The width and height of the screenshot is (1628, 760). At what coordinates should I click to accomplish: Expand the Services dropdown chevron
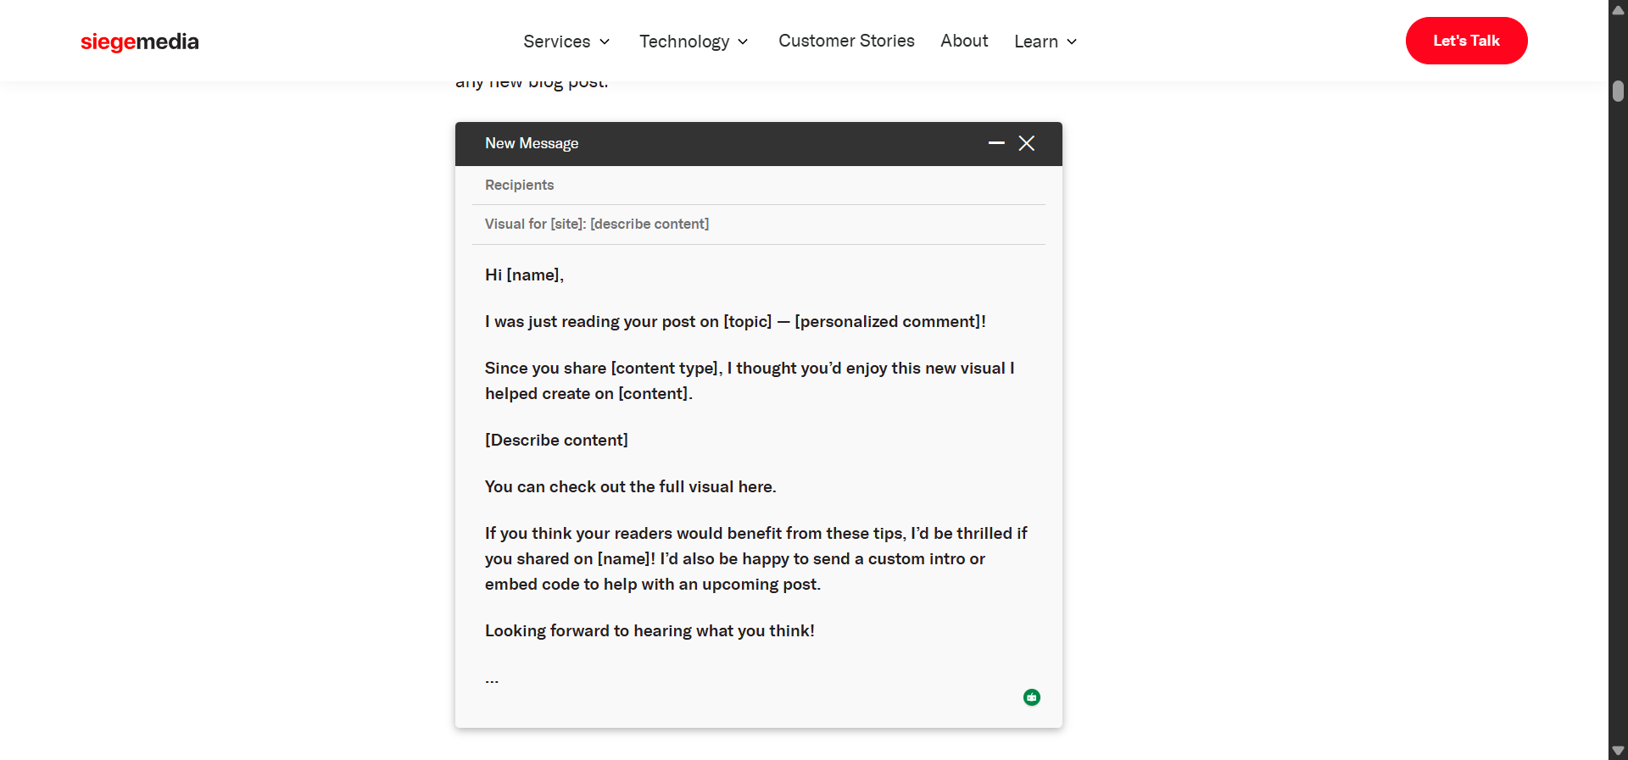[605, 42]
